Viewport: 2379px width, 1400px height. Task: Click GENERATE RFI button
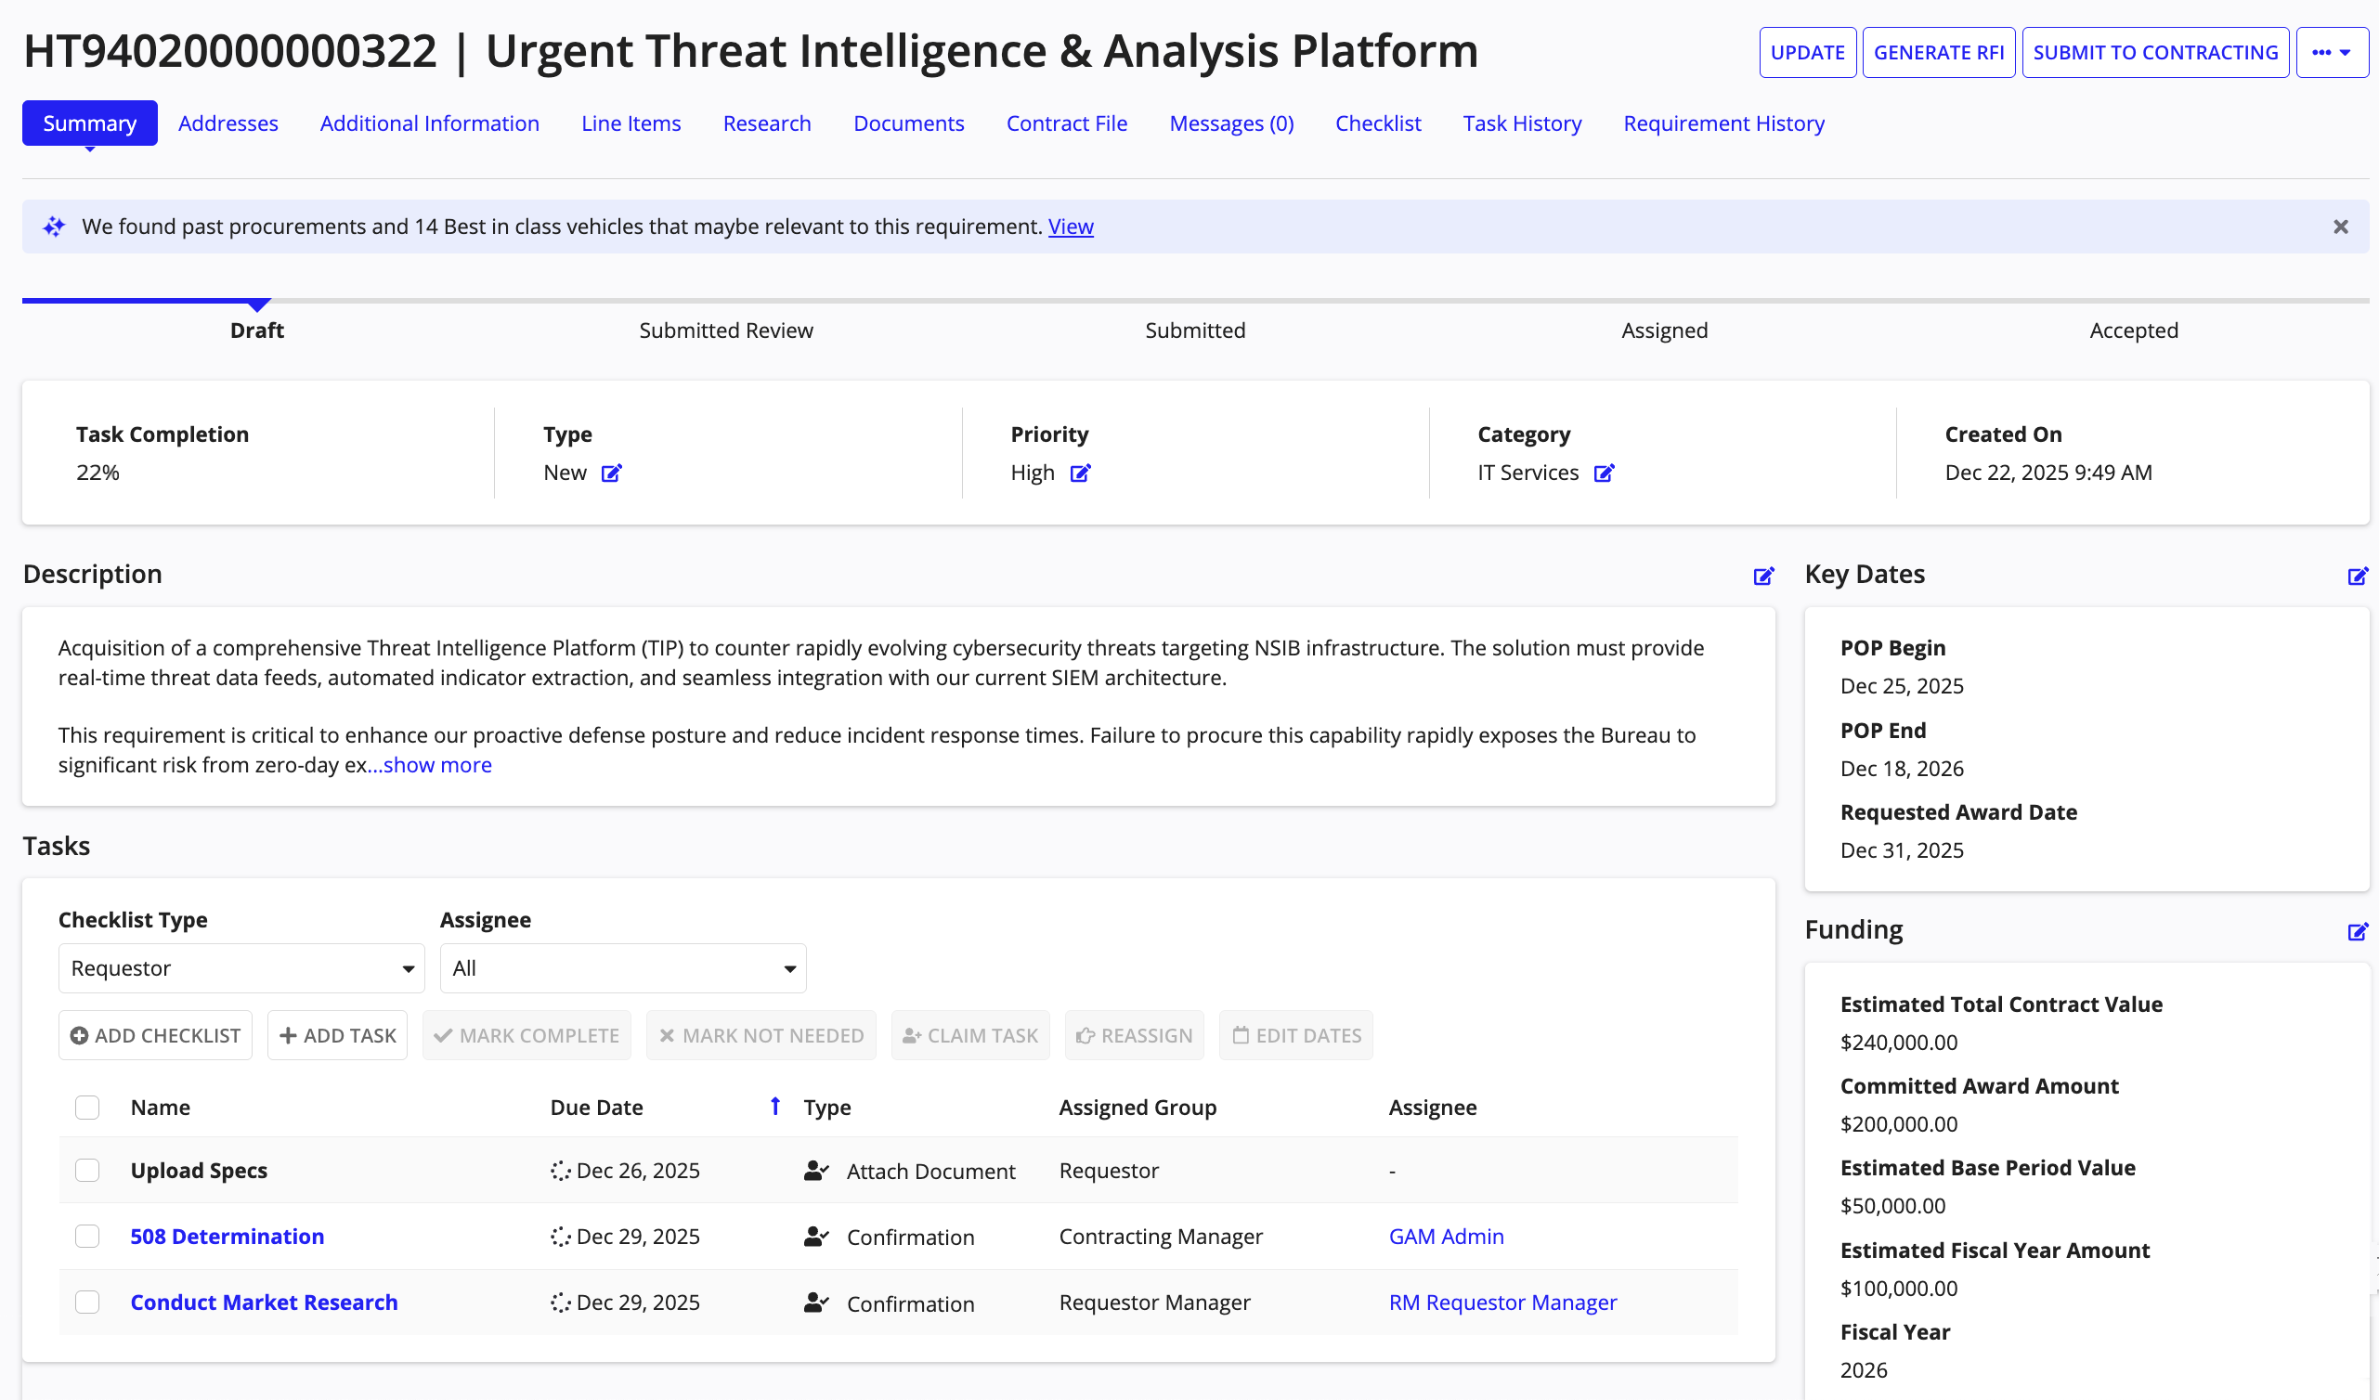[x=1938, y=53]
